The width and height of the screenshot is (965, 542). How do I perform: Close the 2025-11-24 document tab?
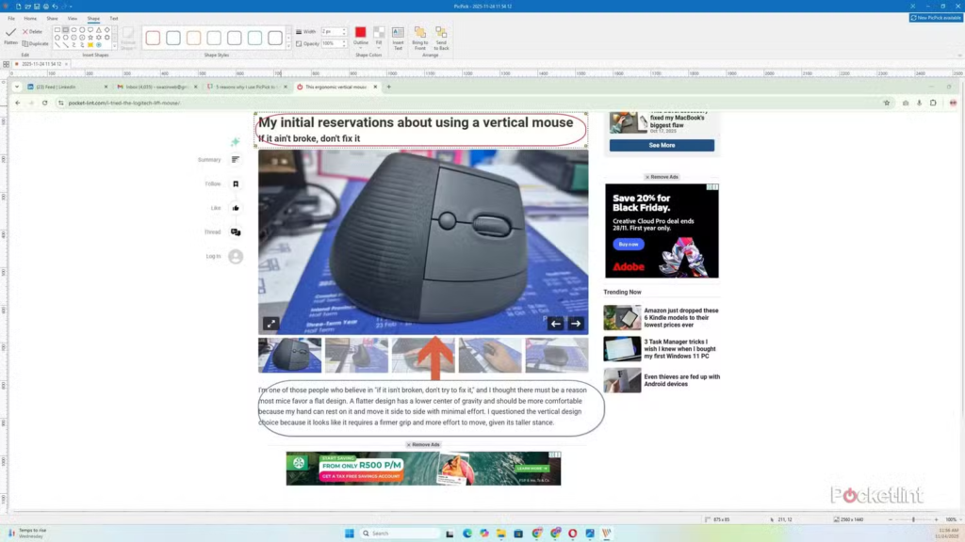[x=68, y=64]
